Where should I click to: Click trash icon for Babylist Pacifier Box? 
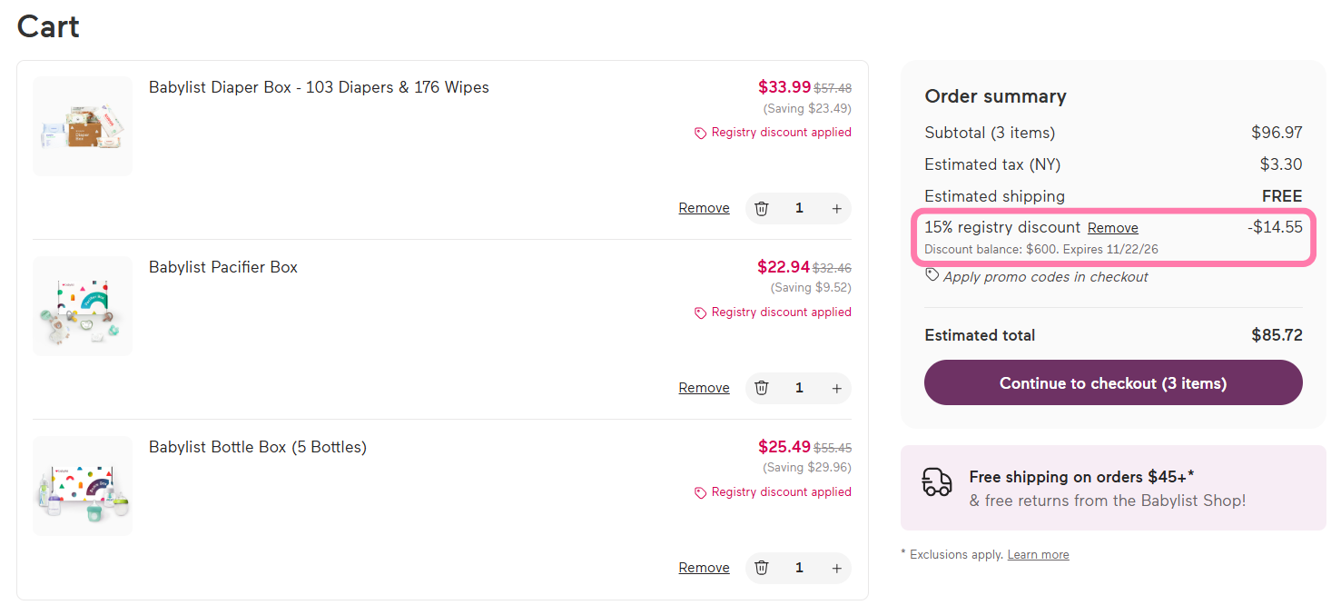[762, 388]
